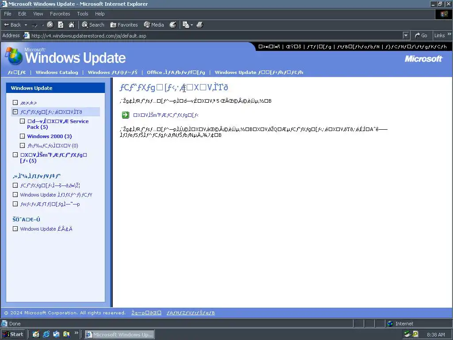Click the Show Desktop quick launch icon

[x=36, y=334]
